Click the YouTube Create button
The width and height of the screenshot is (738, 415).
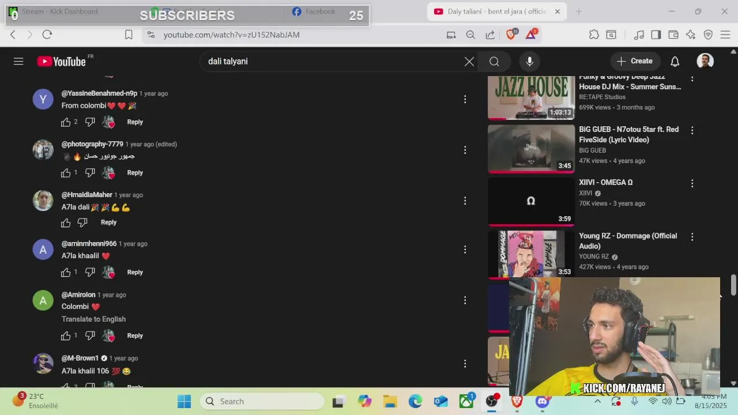tap(635, 61)
